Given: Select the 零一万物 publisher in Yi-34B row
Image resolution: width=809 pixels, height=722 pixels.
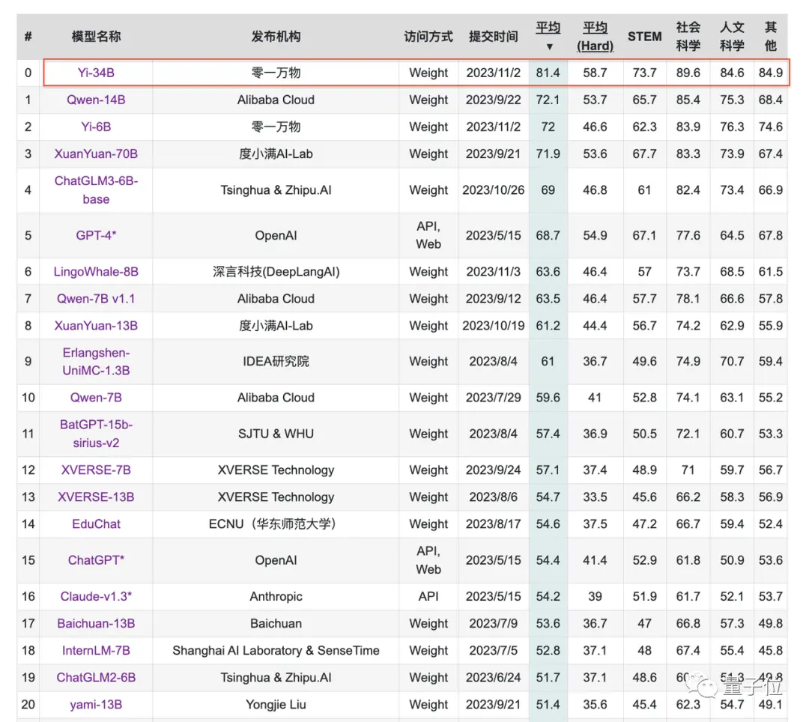Looking at the screenshot, I should point(276,73).
